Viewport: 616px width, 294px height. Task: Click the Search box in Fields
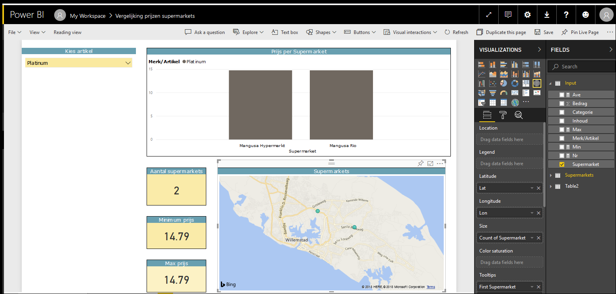[582, 67]
